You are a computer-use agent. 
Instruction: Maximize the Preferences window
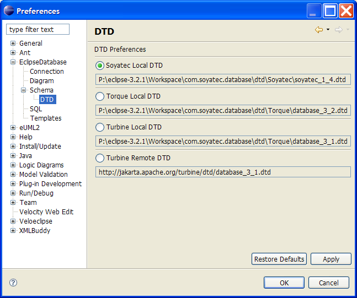coord(330,10)
